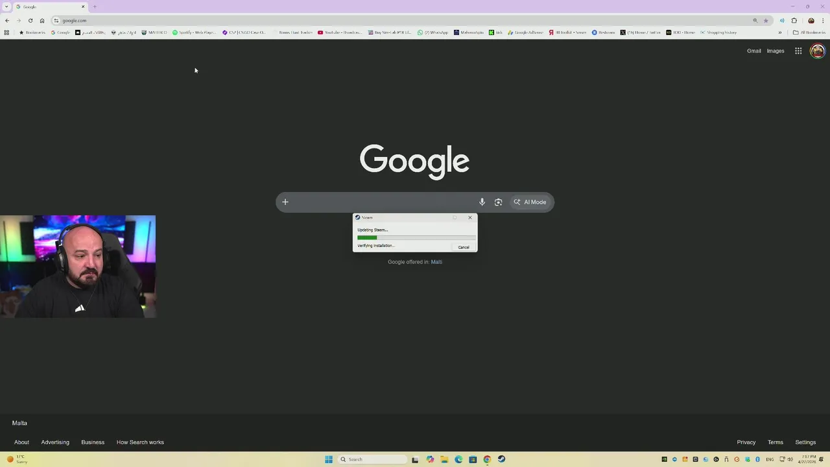Screen dimensions: 830x467
Task: Switch Google language to Malti
Action: 436,262
